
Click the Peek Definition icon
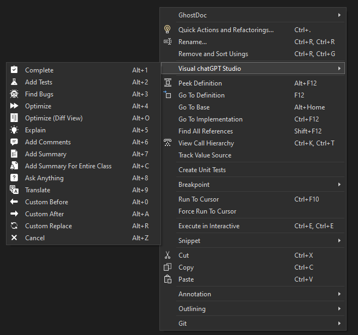(168, 83)
